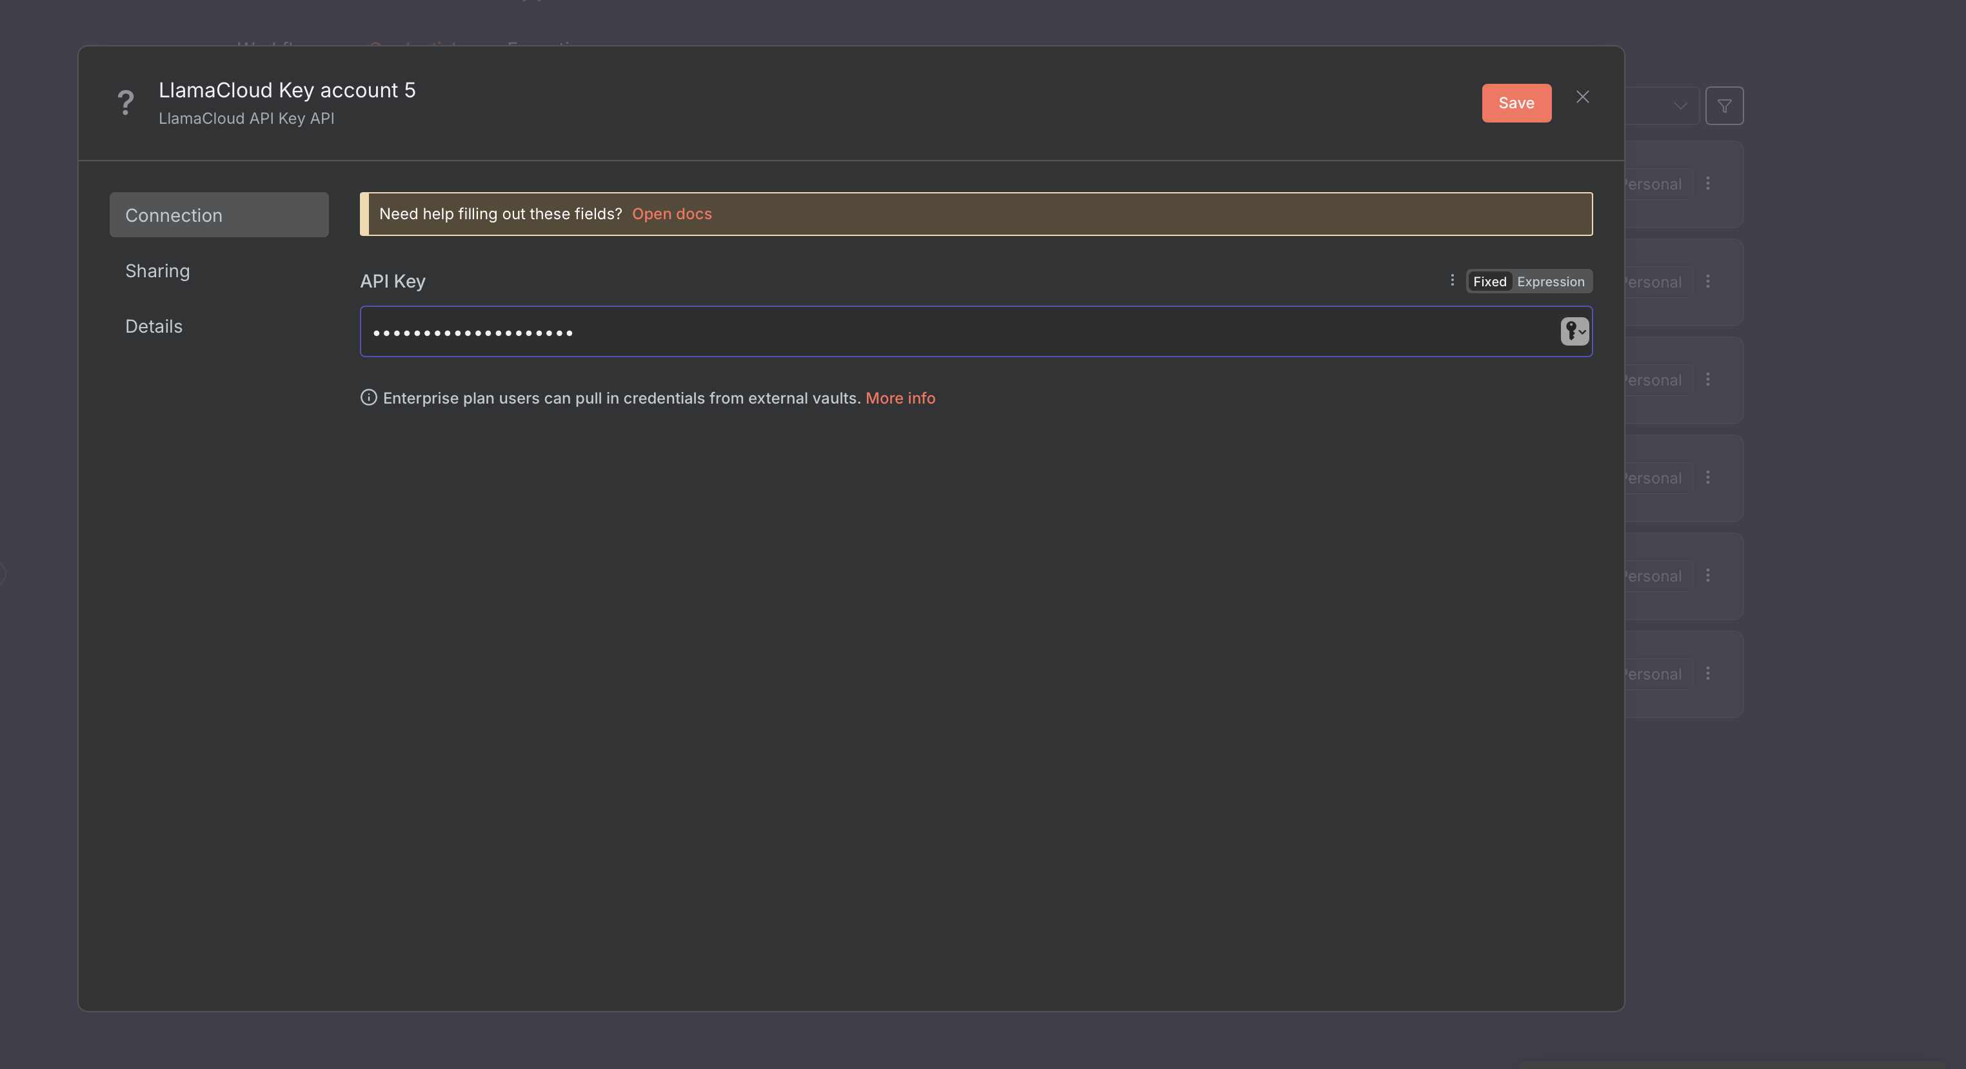This screenshot has width=1966, height=1069.
Task: Open three-dot menu of fourth Personal credential card
Action: coord(1708,478)
